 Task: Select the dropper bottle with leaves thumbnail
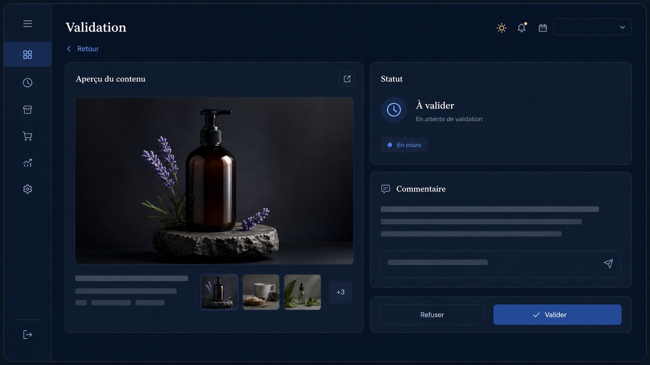302,292
